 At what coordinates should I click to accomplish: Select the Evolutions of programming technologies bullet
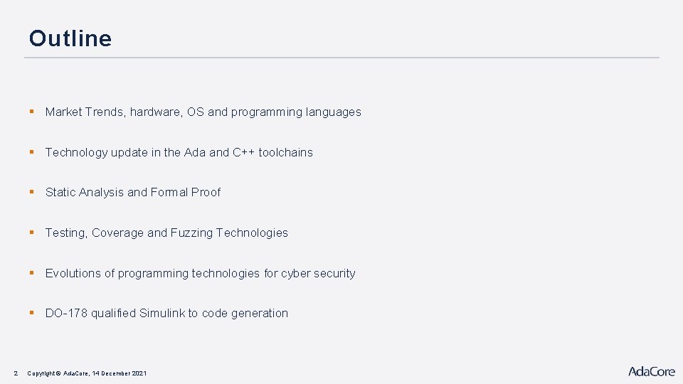click(200, 273)
